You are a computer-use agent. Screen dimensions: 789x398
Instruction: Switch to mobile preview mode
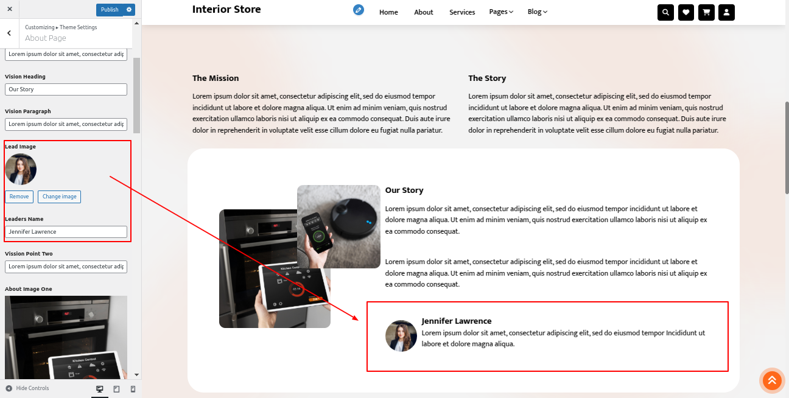click(133, 389)
